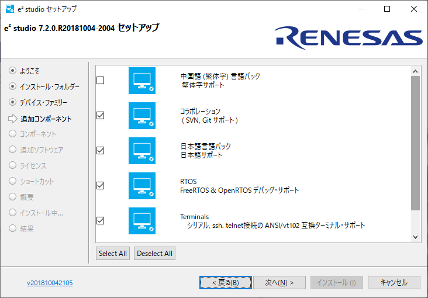Click the 概要 step label
Screen dimensions: 428x298
(x=27, y=197)
